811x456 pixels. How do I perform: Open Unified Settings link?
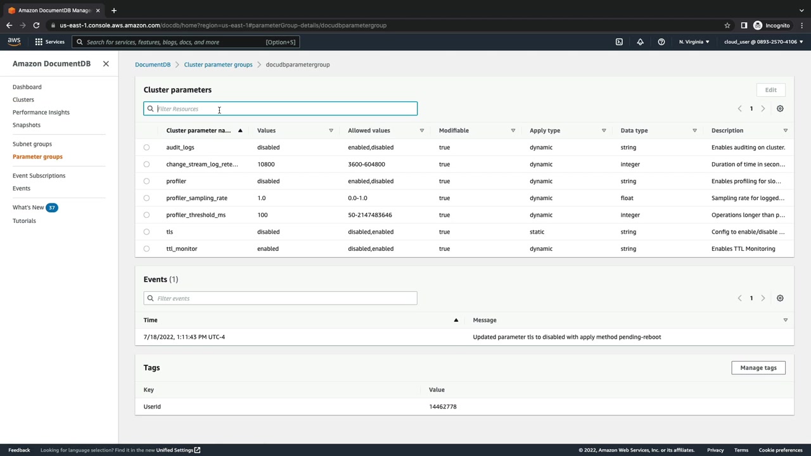coord(178,450)
